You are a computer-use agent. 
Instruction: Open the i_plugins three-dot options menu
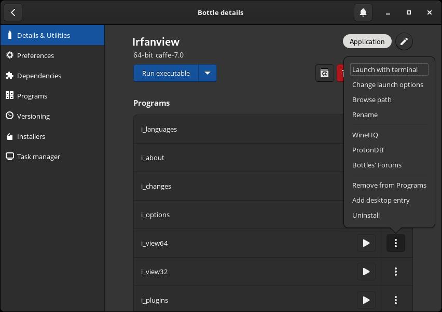point(396,300)
